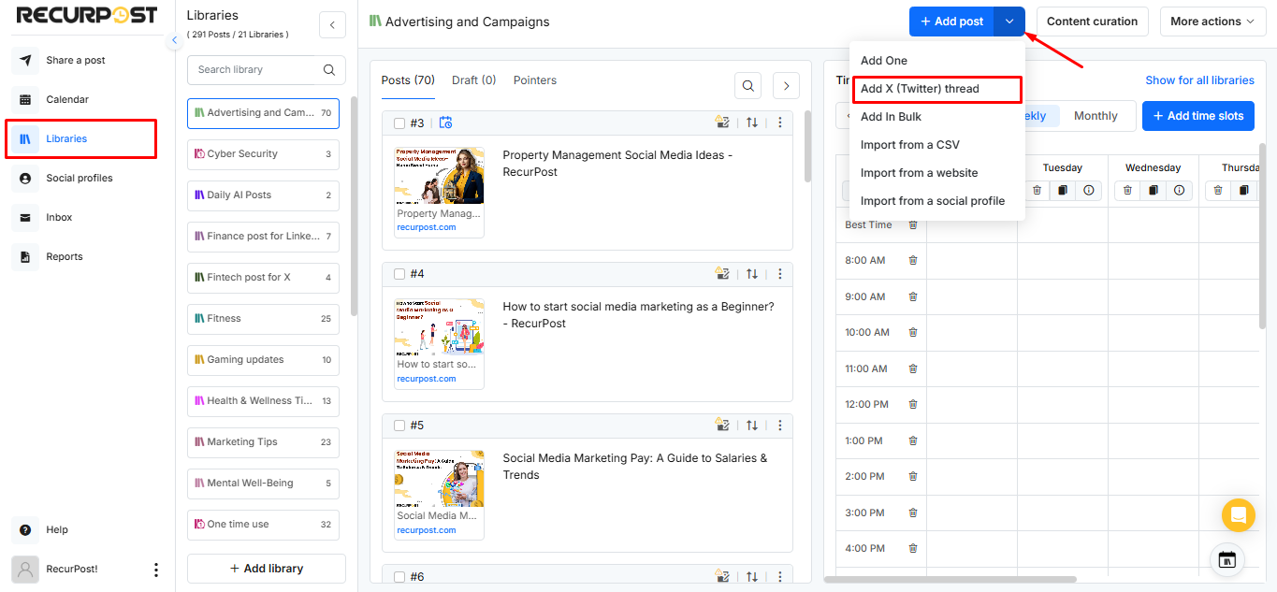The image size is (1277, 592).
Task: Open the Inbox envelope icon
Action: click(x=25, y=217)
